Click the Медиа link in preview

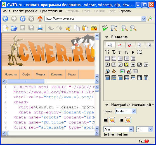[40, 74]
